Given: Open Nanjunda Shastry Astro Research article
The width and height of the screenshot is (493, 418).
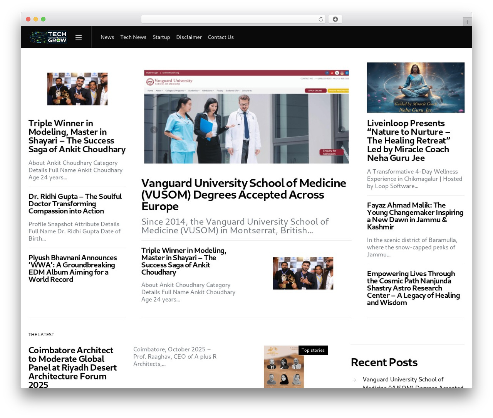Looking at the screenshot, I should tap(414, 288).
